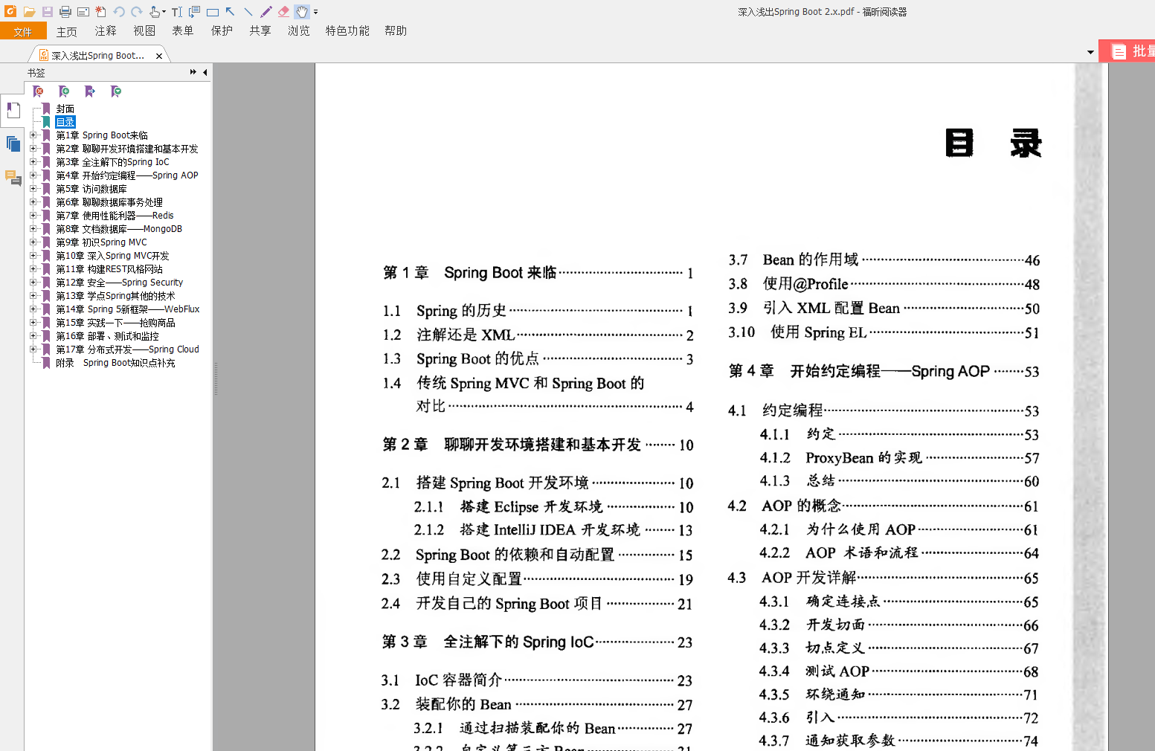Expand the 第1章 Spring Boot来临 bookmark
This screenshot has height=751, width=1155.
33,135
